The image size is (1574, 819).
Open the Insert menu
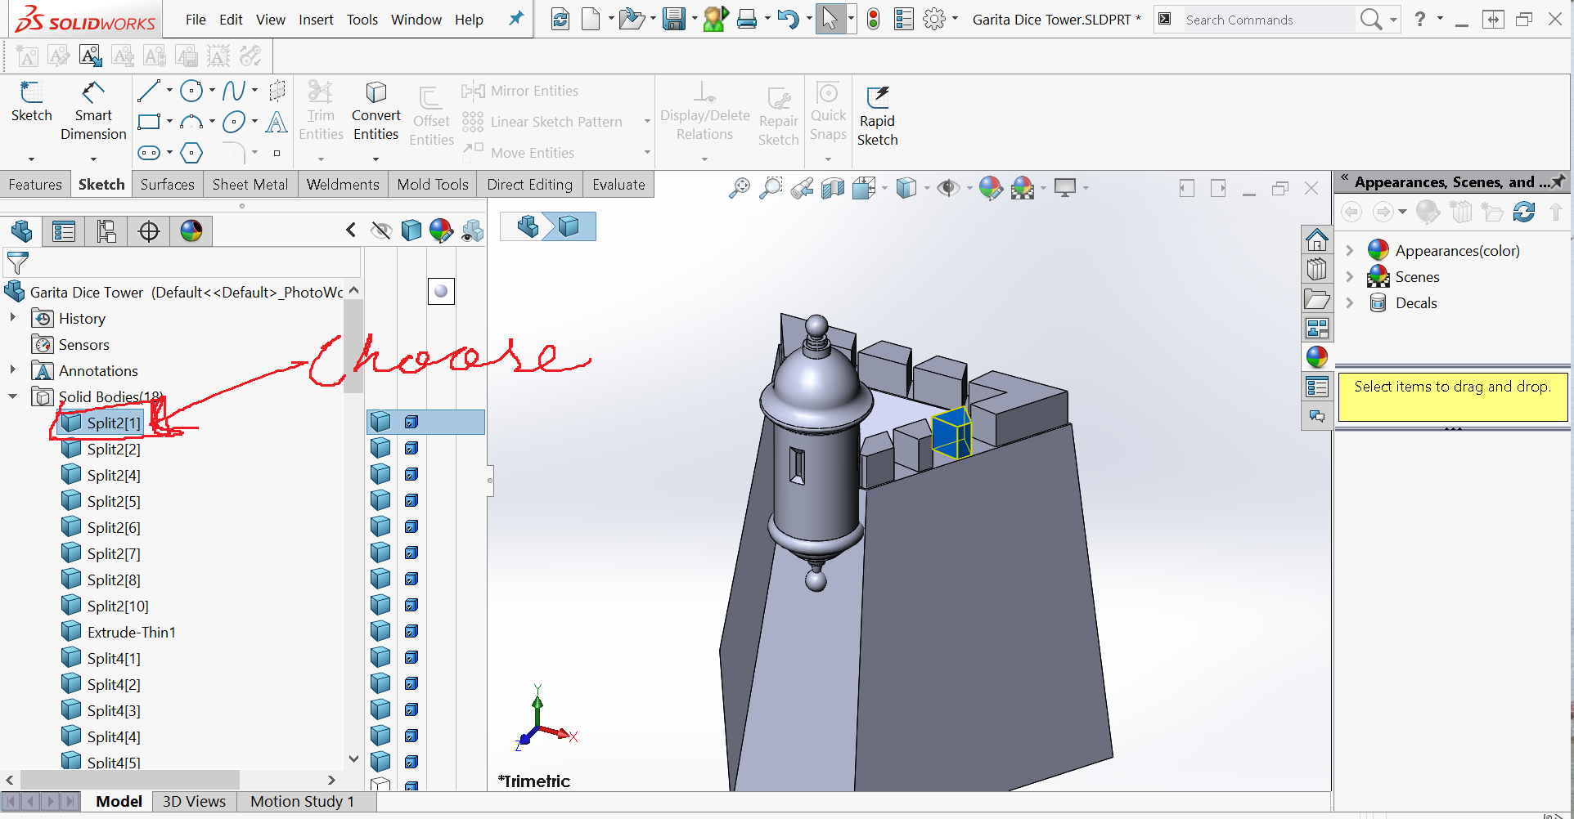pos(315,20)
